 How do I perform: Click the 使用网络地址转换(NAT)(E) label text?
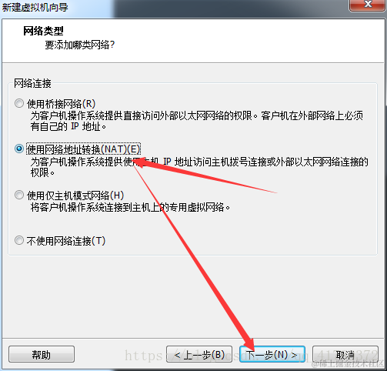click(x=83, y=149)
